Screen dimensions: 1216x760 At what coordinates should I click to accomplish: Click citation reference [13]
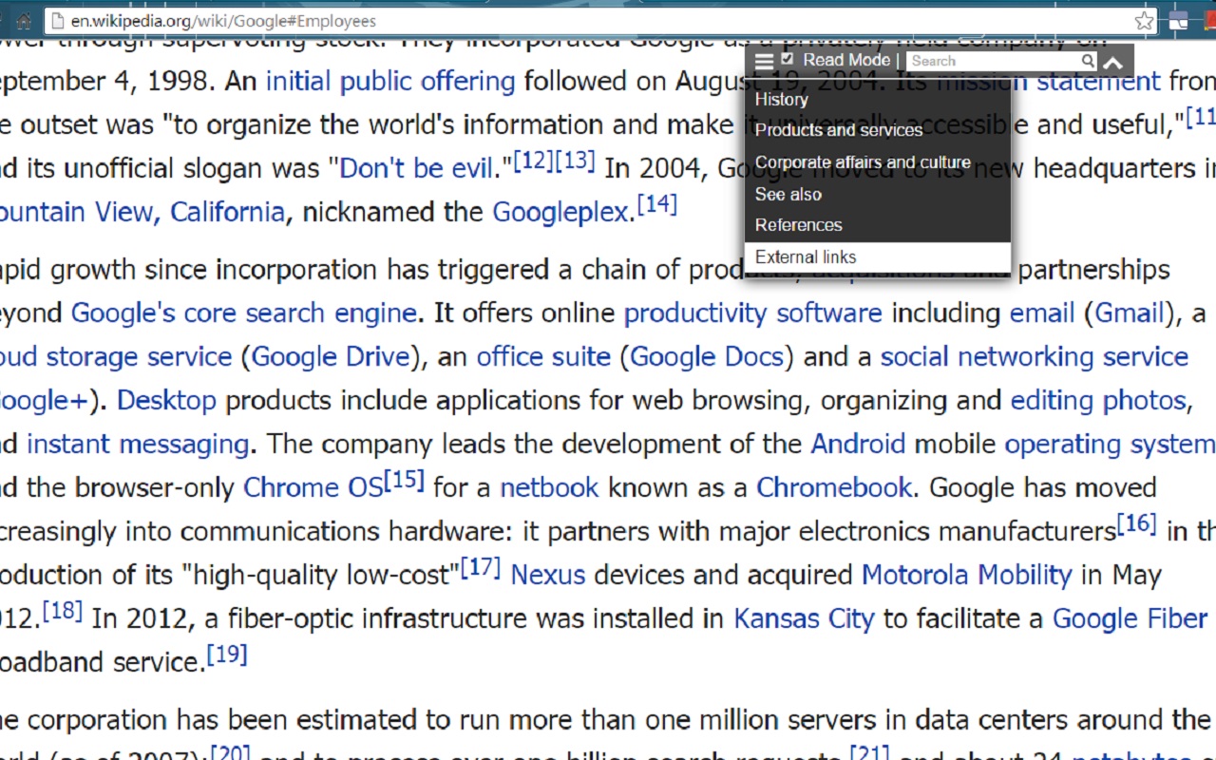(x=576, y=161)
